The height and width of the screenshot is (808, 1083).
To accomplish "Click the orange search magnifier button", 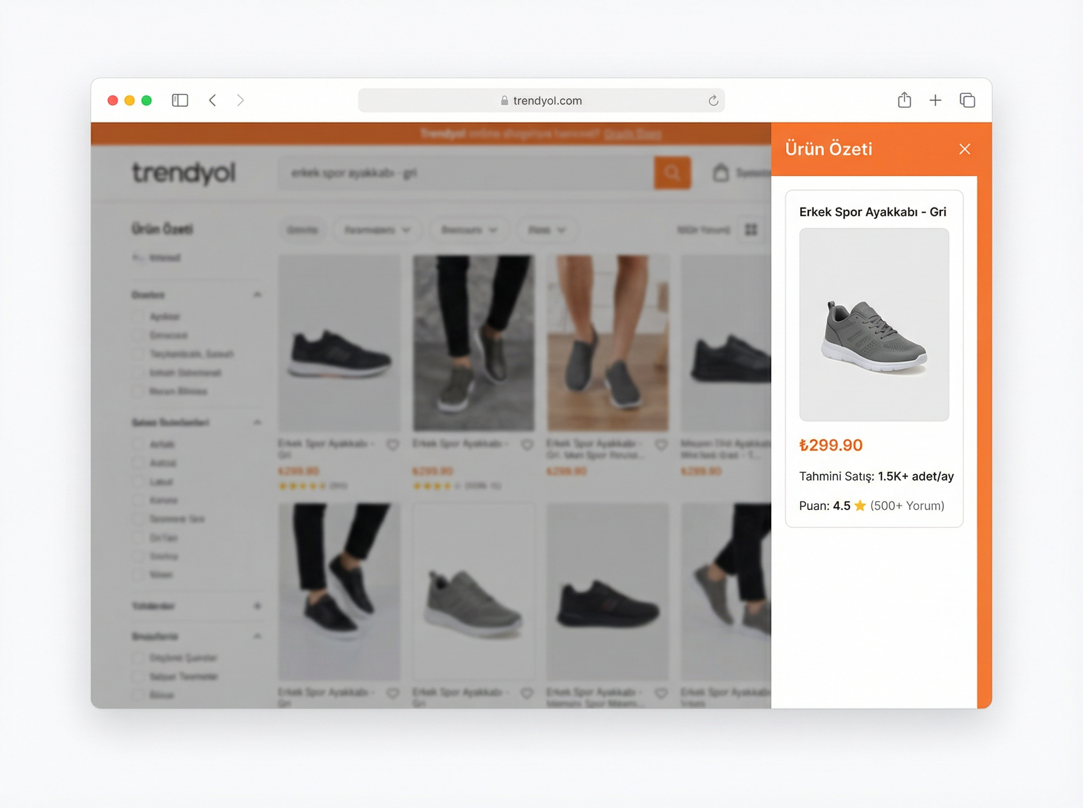I will click(672, 173).
